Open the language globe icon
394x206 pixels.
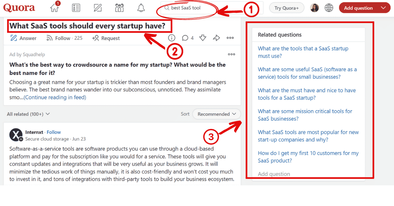point(329,8)
